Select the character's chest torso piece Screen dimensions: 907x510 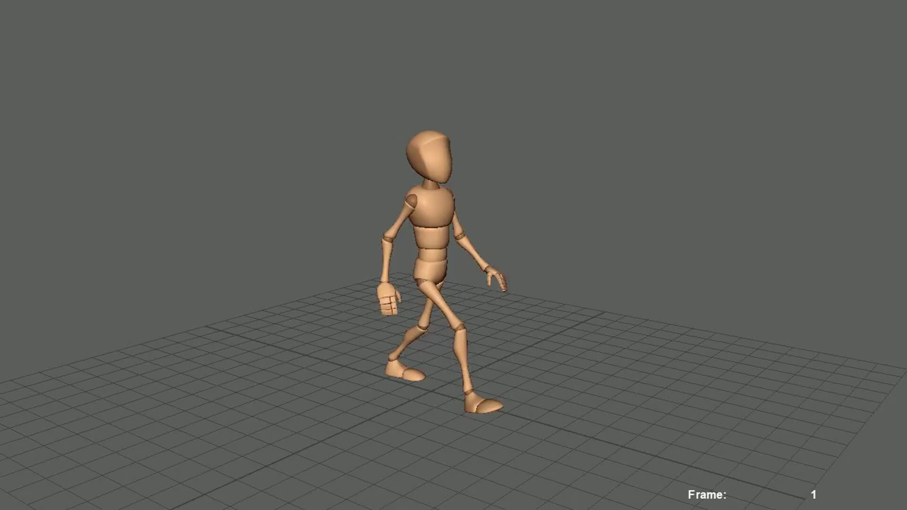click(432, 207)
